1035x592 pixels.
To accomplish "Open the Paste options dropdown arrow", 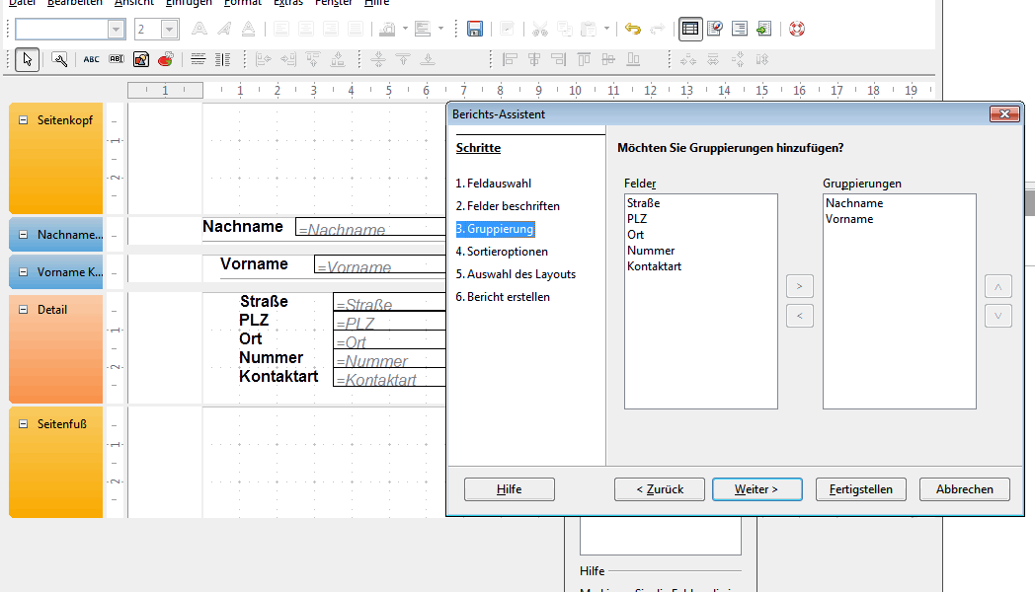I will 606,29.
